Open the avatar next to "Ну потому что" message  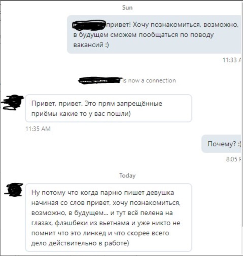[14, 190]
